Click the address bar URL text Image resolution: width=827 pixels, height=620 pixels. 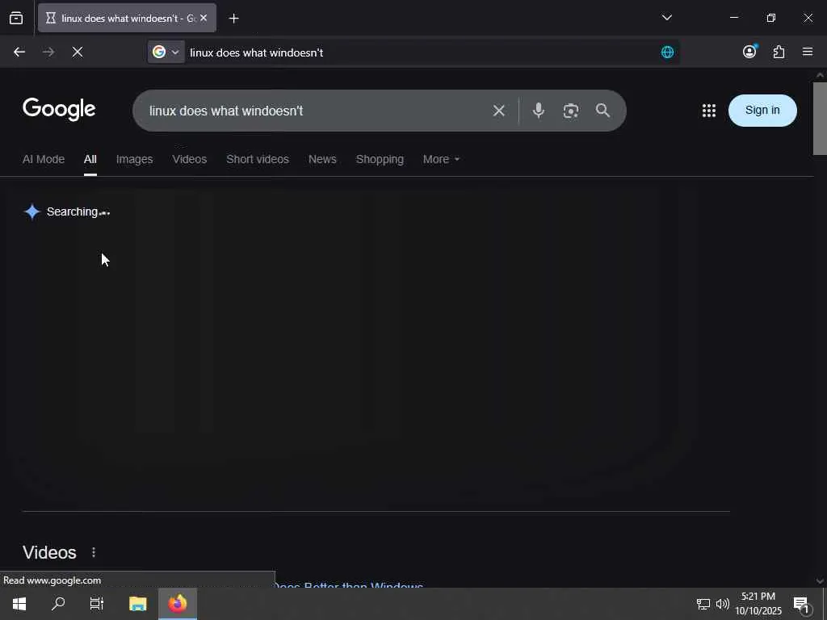[256, 52]
